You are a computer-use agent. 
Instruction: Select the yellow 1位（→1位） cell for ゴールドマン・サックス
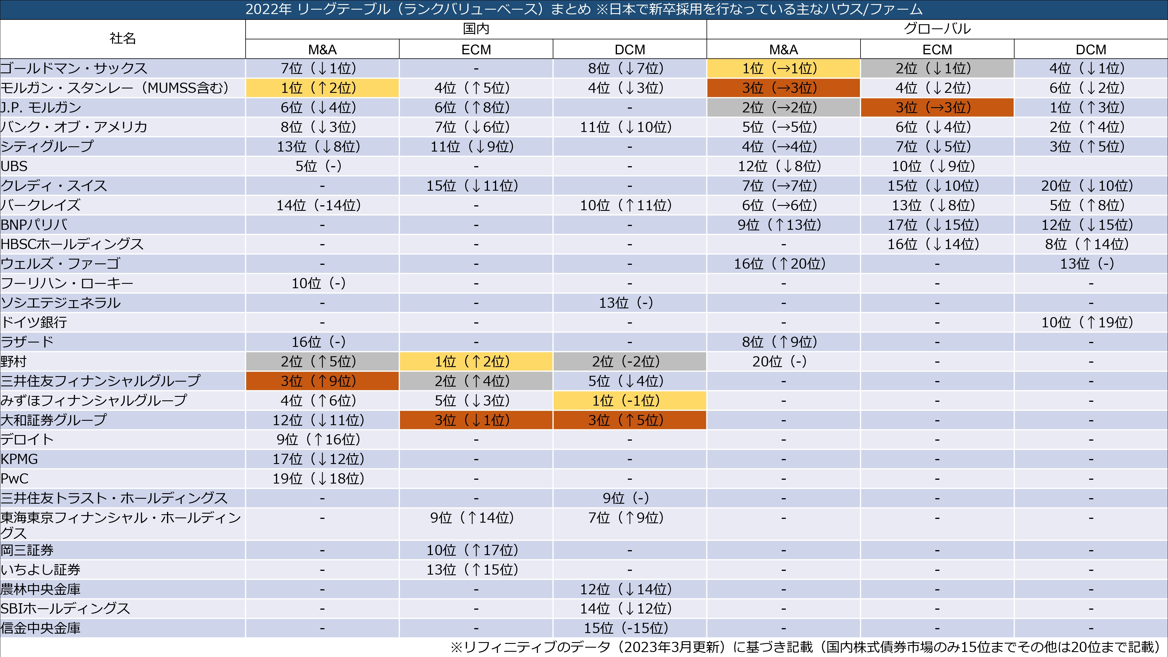tap(783, 68)
